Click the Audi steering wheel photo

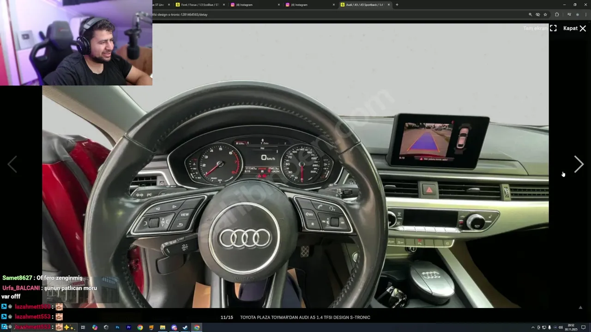pos(295,166)
